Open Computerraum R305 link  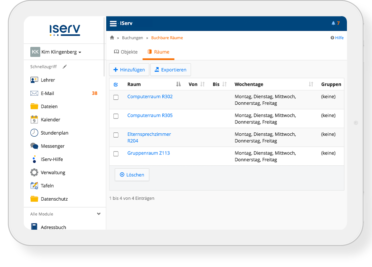pyautogui.click(x=150, y=115)
